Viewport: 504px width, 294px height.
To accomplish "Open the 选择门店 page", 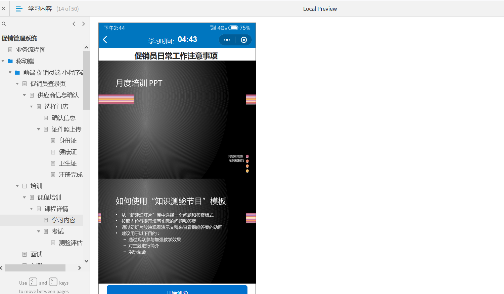I will point(56,107).
